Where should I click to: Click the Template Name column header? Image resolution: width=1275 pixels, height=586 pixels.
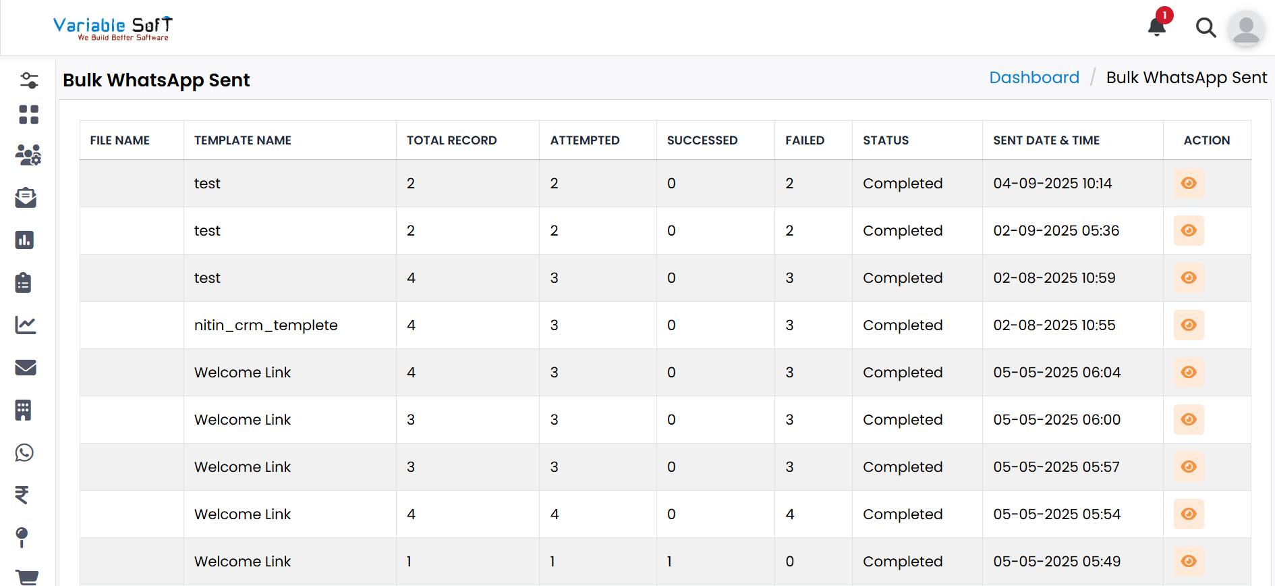pos(243,140)
